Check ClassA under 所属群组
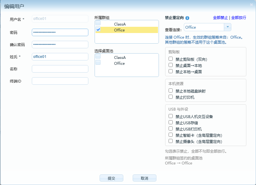Viewport: 256px width, 185px height. pyautogui.click(x=98, y=23)
